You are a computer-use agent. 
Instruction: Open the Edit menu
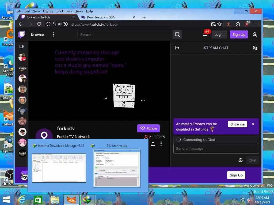point(27,11)
